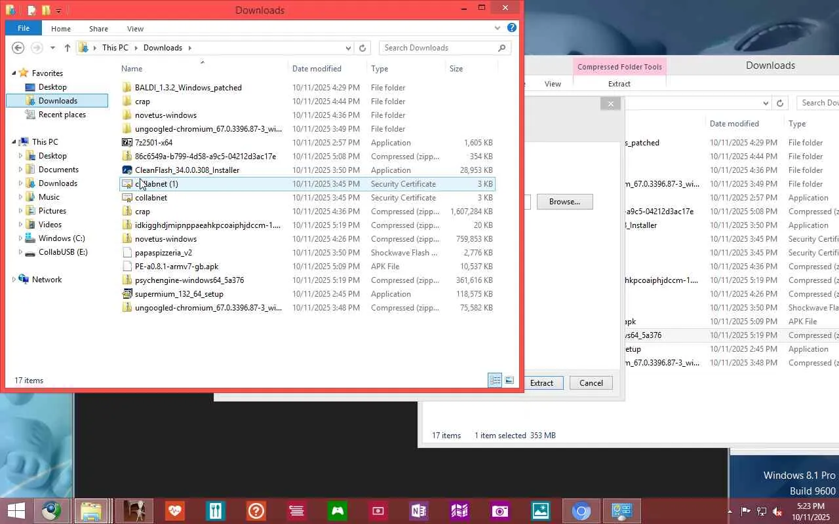The height and width of the screenshot is (524, 839).
Task: Click the clock in the taskbar tray
Action: click(811, 511)
